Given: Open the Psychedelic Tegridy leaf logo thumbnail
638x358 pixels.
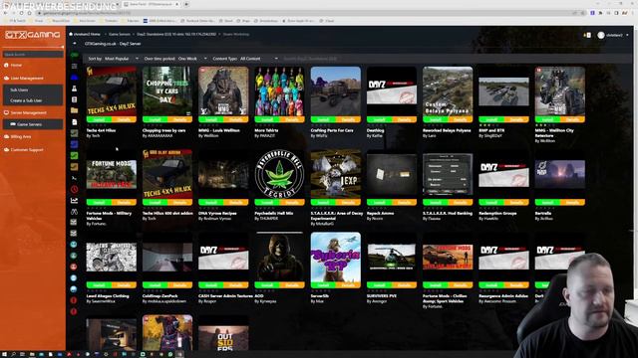Looking at the screenshot, I should pyautogui.click(x=279, y=175).
